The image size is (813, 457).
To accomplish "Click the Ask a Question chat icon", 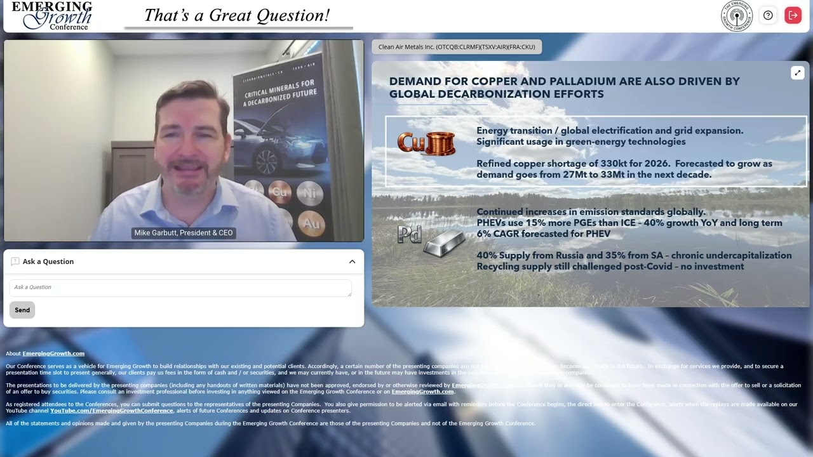I will pos(15,262).
